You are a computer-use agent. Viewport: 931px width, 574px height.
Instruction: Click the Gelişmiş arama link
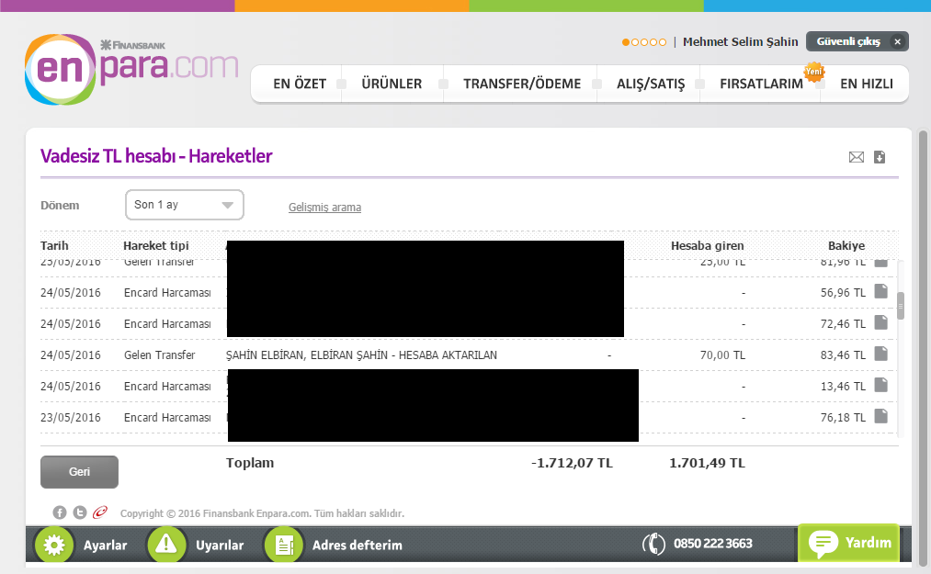pyautogui.click(x=324, y=208)
